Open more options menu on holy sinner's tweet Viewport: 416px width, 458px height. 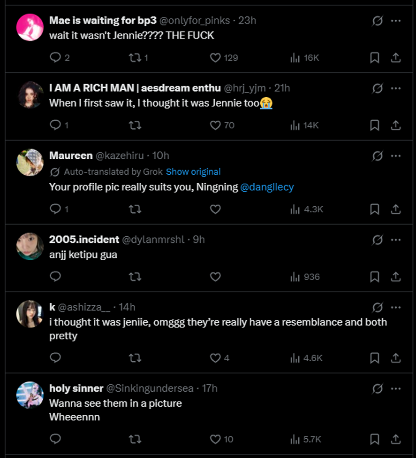(396, 389)
